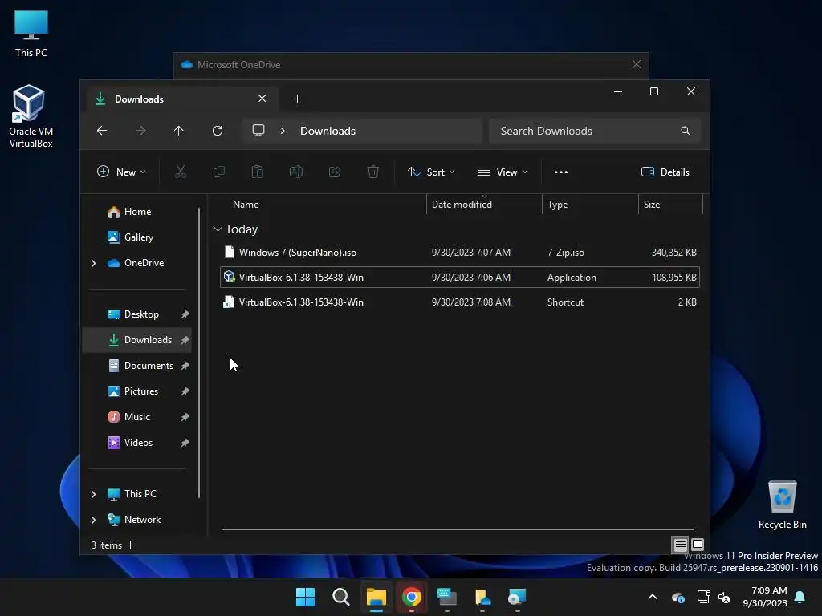Expand This PC in navigation pane
The image size is (822, 616).
coord(93,494)
